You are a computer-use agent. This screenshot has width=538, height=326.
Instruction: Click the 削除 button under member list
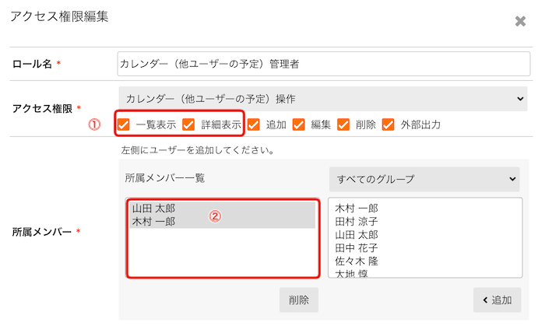tap(299, 300)
